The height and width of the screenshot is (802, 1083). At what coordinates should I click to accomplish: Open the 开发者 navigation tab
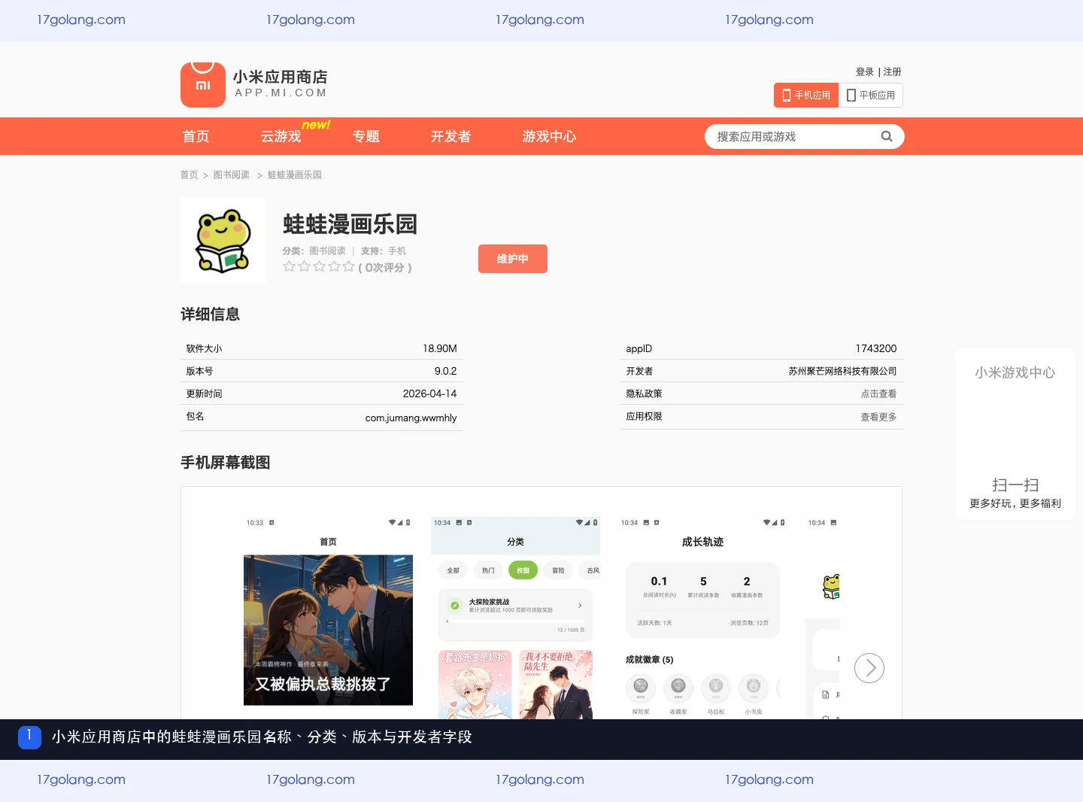[x=451, y=136]
